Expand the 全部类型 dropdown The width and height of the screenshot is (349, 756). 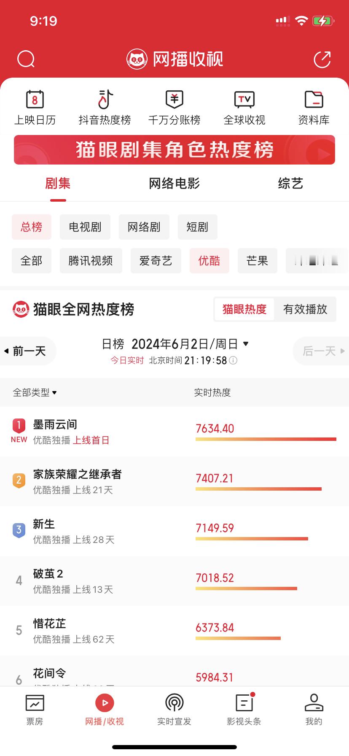(x=35, y=392)
